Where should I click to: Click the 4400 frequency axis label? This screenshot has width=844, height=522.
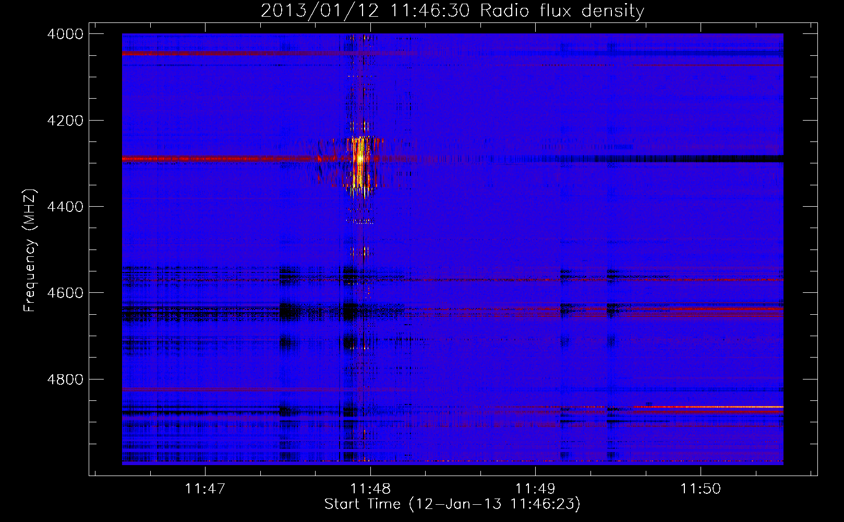click(65, 207)
